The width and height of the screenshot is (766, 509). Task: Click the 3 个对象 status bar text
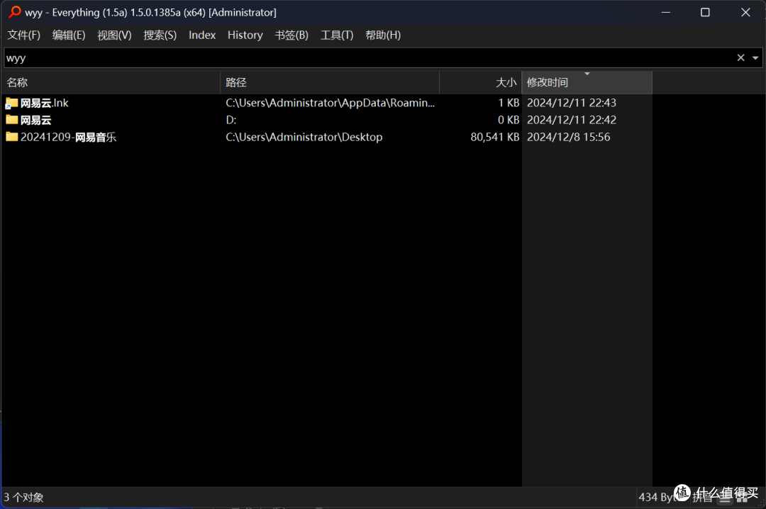point(24,497)
